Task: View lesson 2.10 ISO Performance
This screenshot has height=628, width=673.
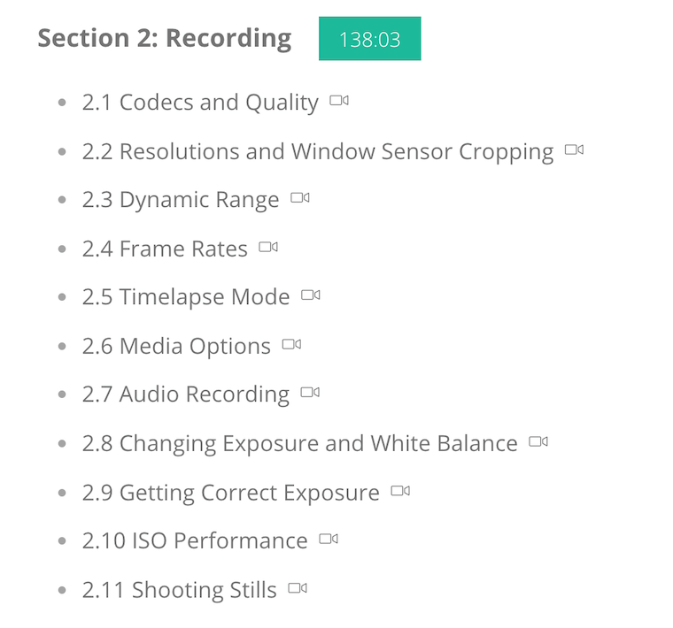Action: click(x=195, y=540)
